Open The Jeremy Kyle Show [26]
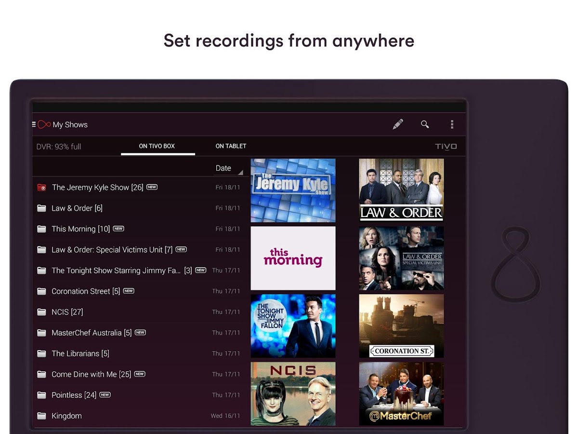Viewport: 578px width, 434px height. point(97,188)
